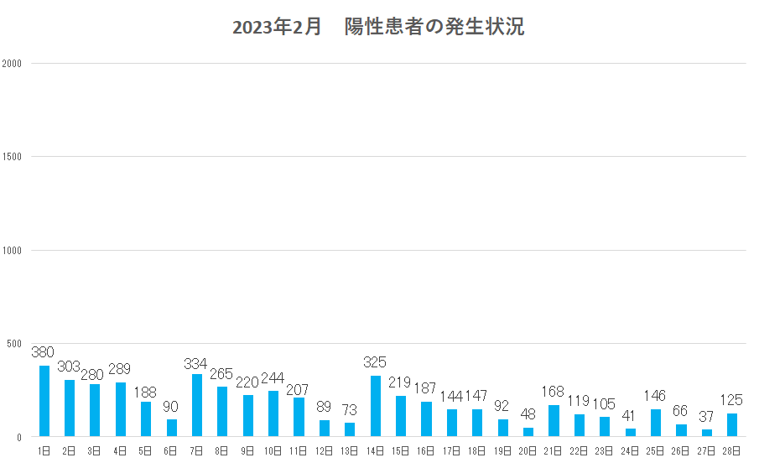759x468 pixels.
Task: Click the x-axis label 11日
Action: (x=299, y=451)
